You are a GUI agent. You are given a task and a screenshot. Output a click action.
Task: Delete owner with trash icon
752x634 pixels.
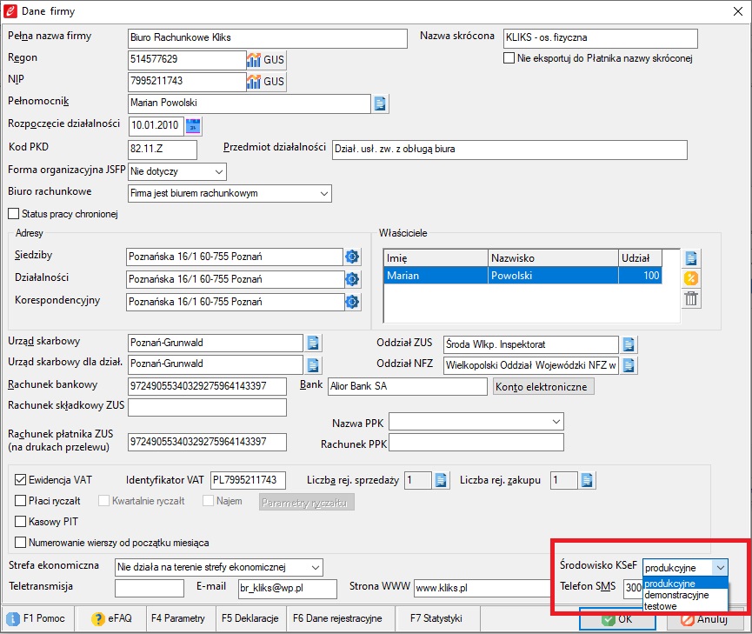691,299
